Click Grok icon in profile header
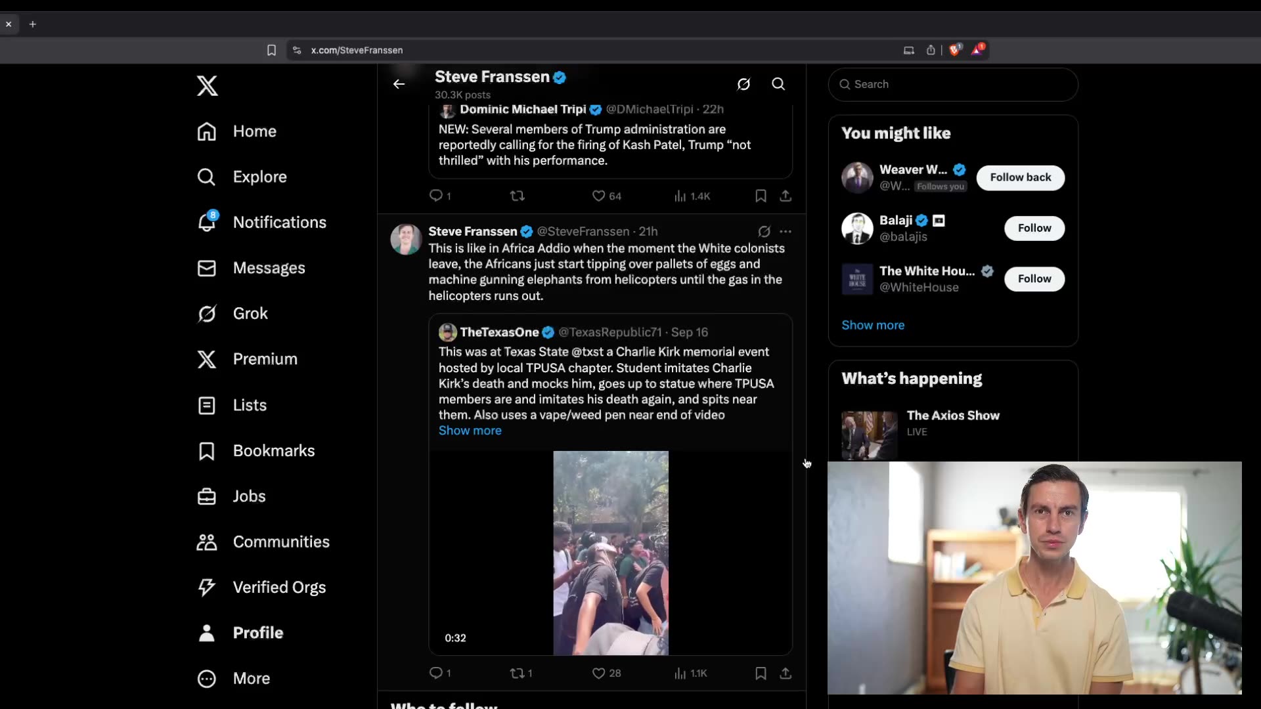Viewport: 1261px width, 709px height. (743, 84)
